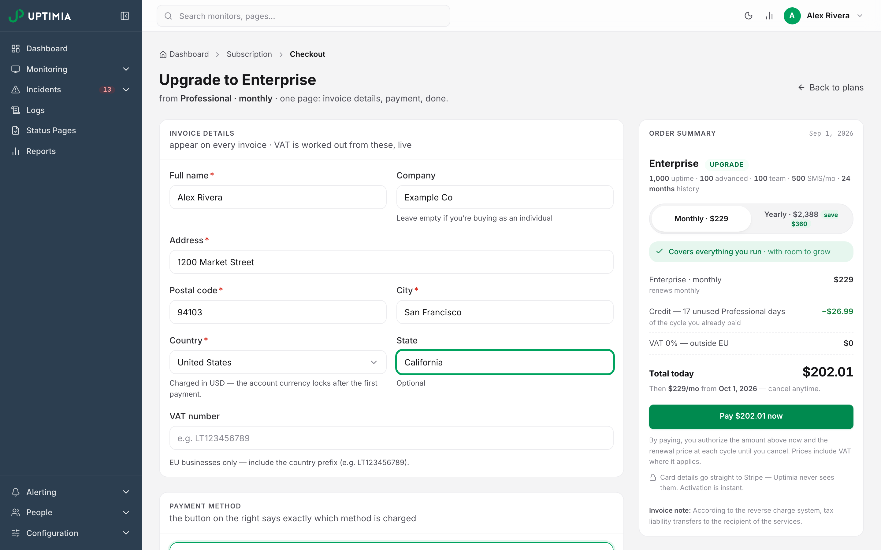Click the Full name field with Alex Rivera
This screenshot has width=881, height=550.
[278, 197]
